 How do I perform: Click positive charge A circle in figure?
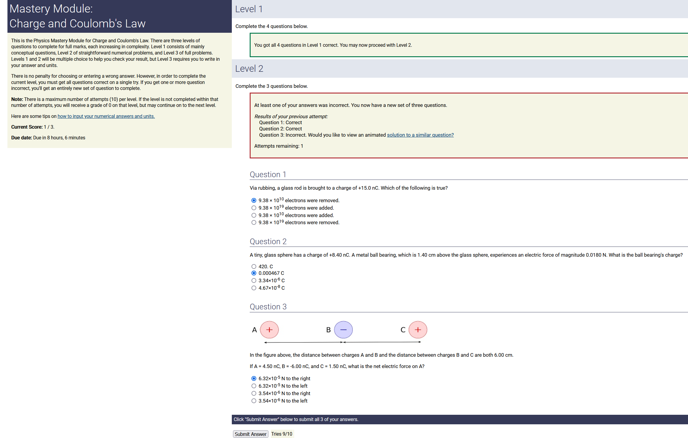pyautogui.click(x=269, y=330)
